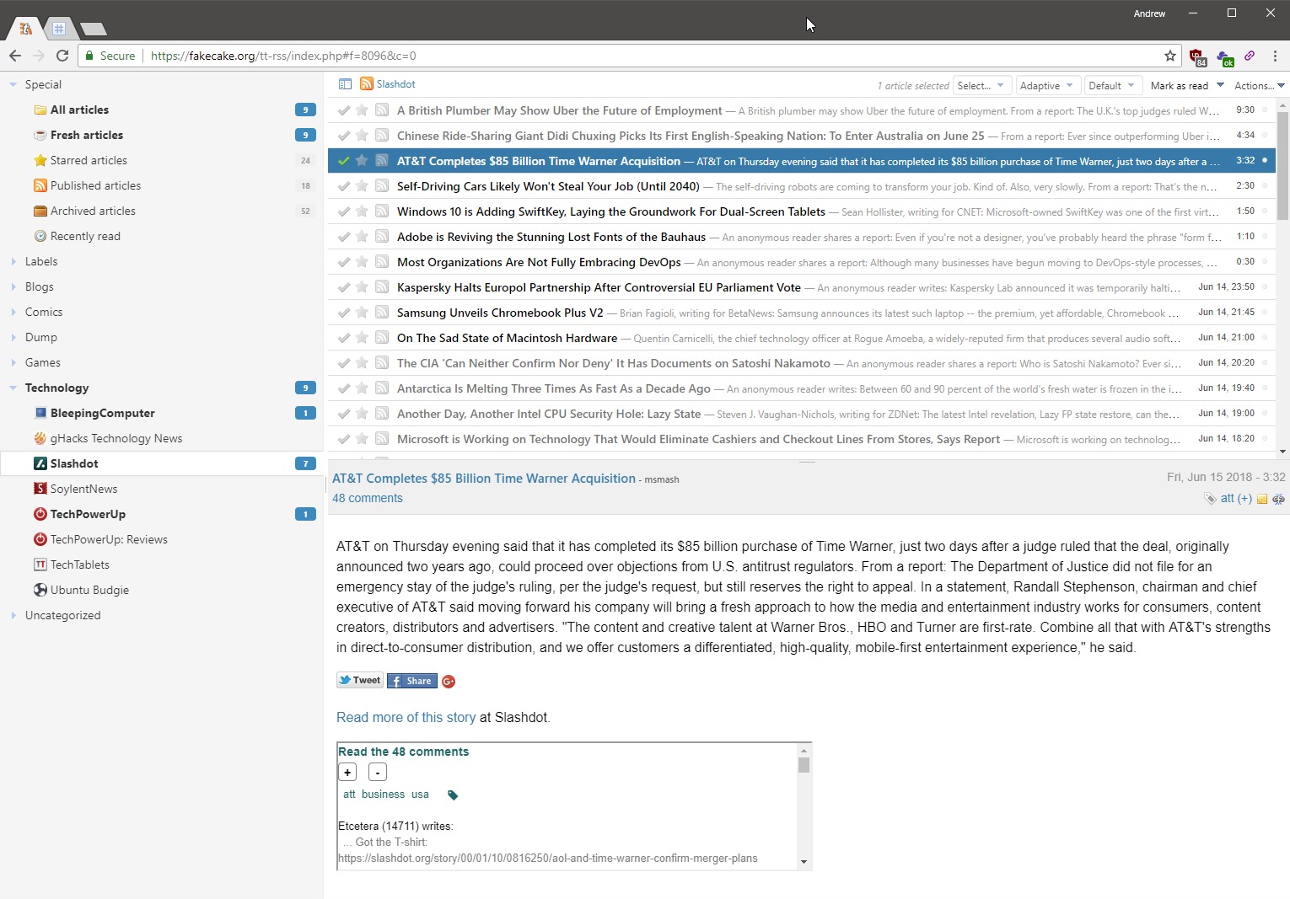Click the plus button in comments box
The width and height of the screenshot is (1290, 899).
[x=347, y=772]
